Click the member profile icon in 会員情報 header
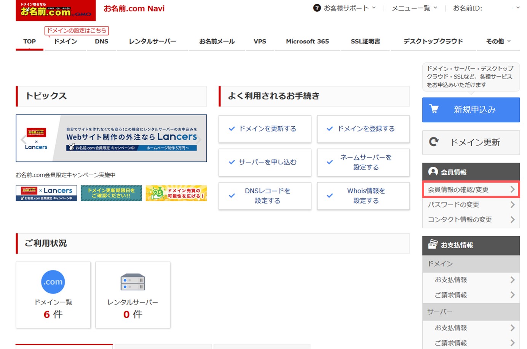The width and height of the screenshot is (527, 349). (433, 172)
